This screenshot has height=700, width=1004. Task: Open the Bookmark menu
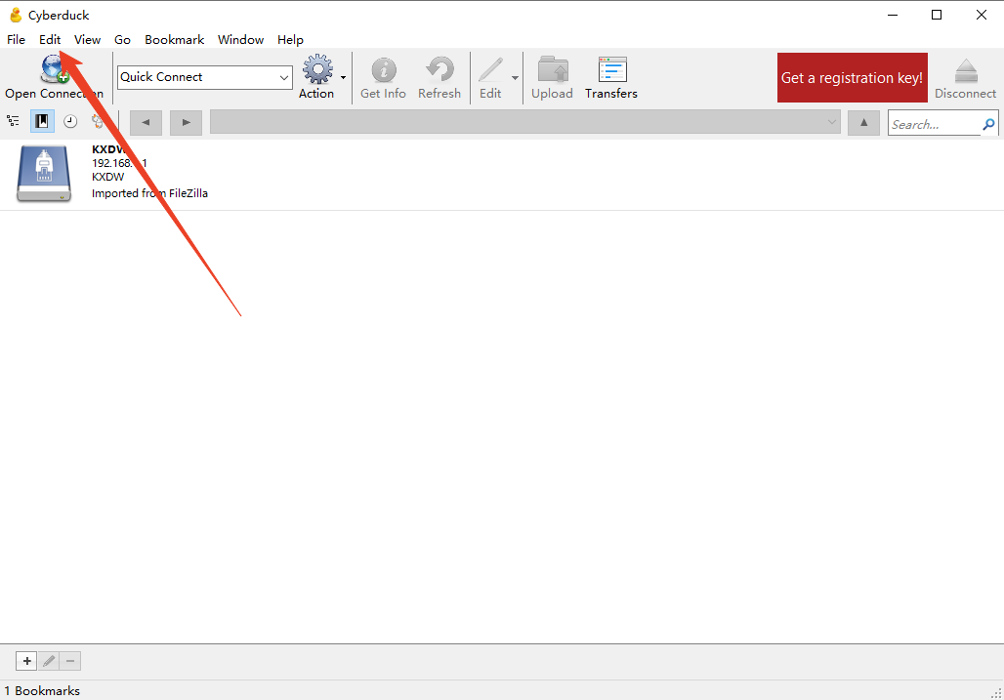pos(174,40)
